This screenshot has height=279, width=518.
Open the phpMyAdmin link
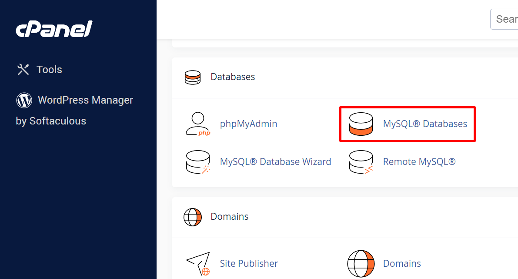248,124
